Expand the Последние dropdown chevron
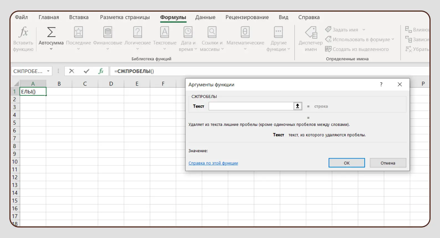This screenshot has height=238, width=440. pyautogui.click(x=78, y=49)
